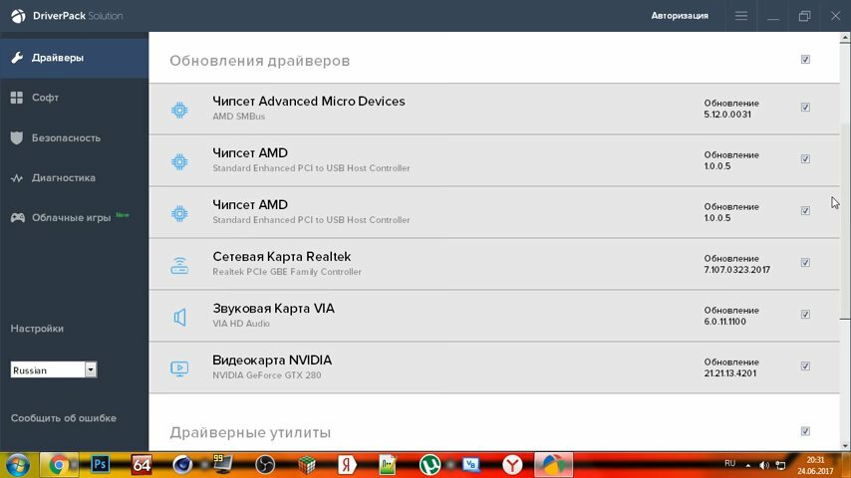This screenshot has height=478, width=851.
Task: Click "Realtek PCIe GBE Family Controller" text
Action: 287,272
